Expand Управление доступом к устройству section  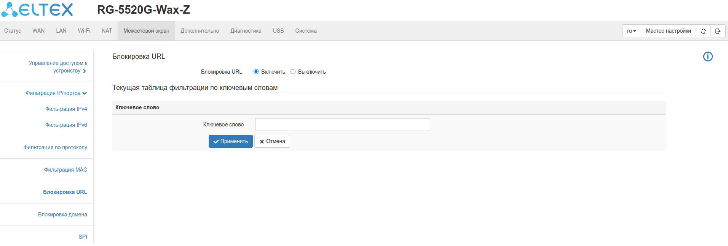coord(58,67)
